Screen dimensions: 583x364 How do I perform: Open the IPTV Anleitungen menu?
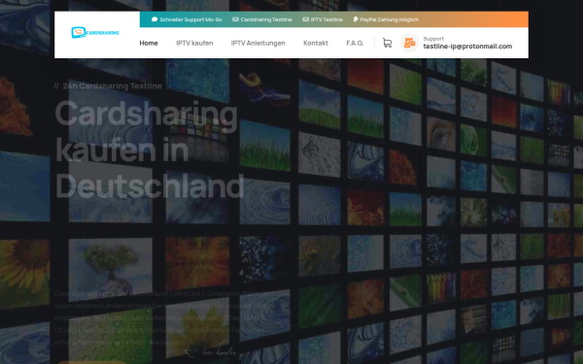point(258,43)
